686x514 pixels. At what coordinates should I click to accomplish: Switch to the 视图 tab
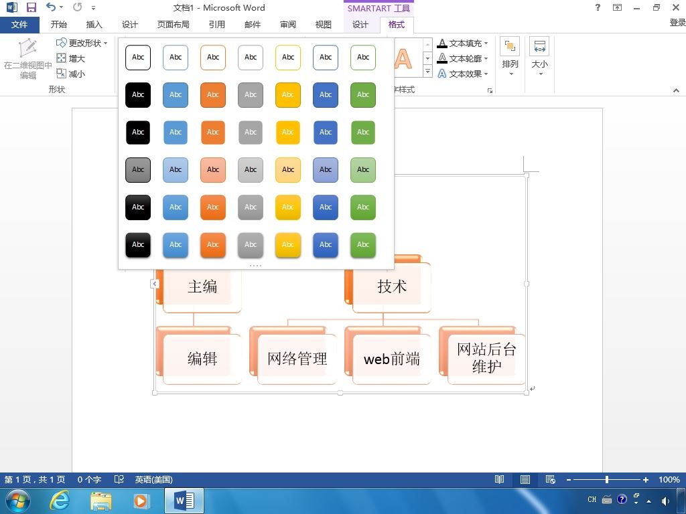tap(324, 25)
